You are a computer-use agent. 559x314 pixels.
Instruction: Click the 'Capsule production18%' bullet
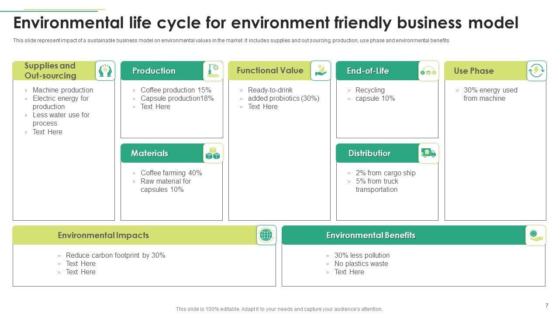tap(177, 98)
